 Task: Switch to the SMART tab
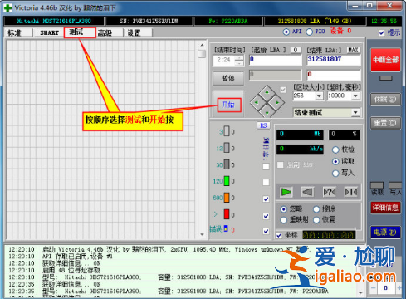click(x=49, y=32)
